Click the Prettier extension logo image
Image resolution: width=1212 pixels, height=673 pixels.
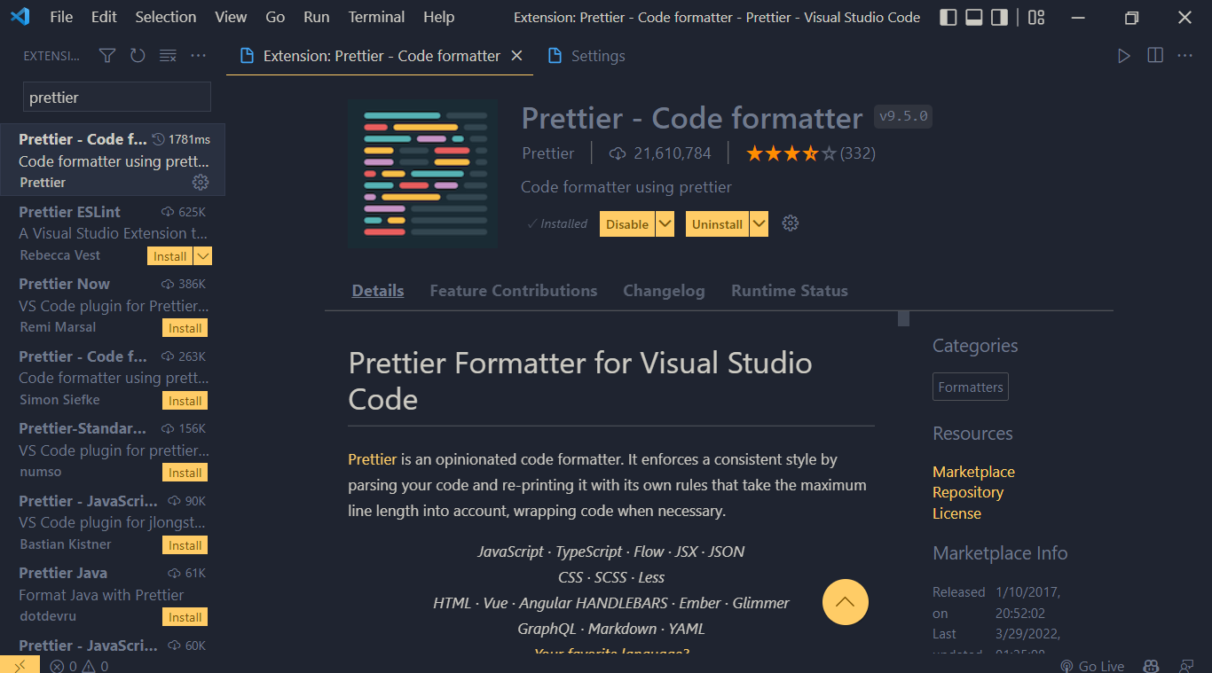422,173
